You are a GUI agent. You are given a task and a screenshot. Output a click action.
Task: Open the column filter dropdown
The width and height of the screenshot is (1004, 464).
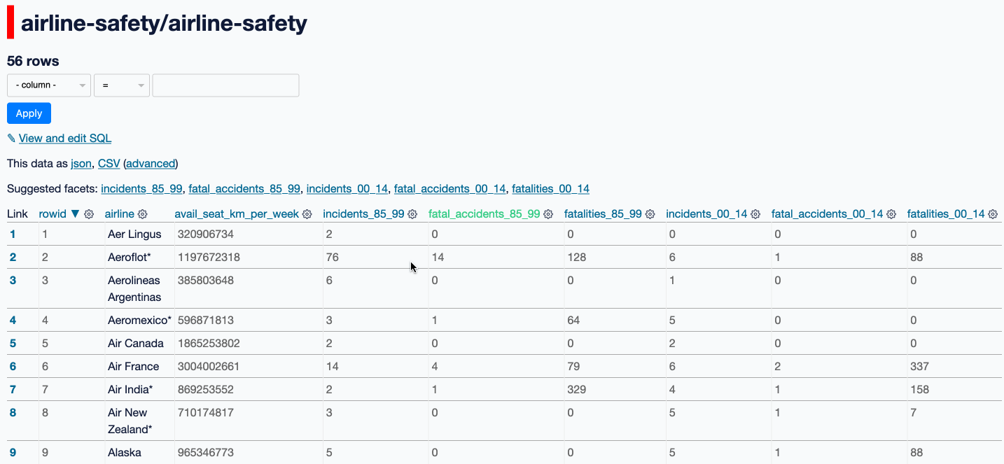[49, 85]
